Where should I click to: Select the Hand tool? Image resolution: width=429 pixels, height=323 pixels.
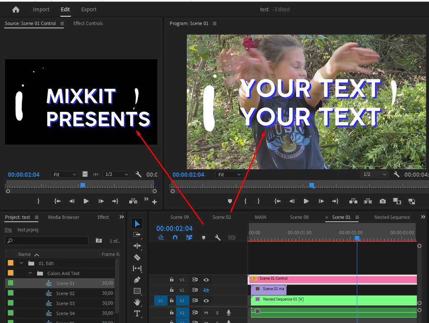pos(137,302)
